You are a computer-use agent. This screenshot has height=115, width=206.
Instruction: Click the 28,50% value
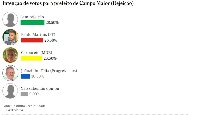(52, 22)
